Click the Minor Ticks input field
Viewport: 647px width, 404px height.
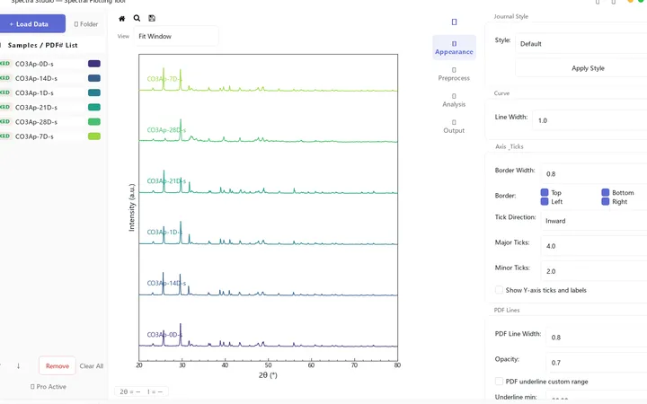coord(594,271)
